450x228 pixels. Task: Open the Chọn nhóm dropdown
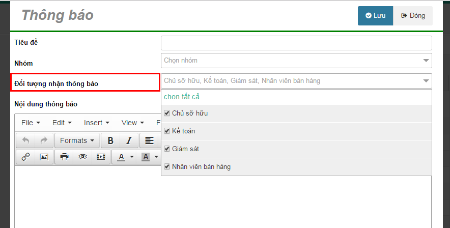click(x=296, y=61)
